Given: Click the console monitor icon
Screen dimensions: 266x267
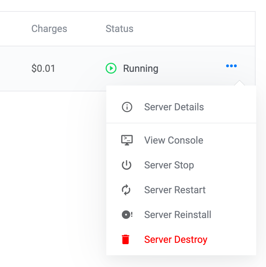Looking at the screenshot, I should pyautogui.click(x=127, y=140).
